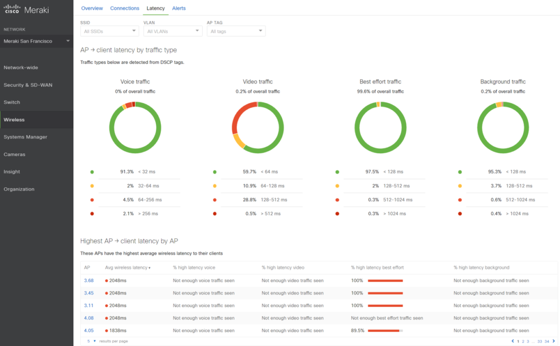Open the SSID filter dropdown
This screenshot has height=346, width=560.
pyautogui.click(x=109, y=32)
